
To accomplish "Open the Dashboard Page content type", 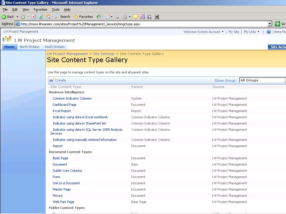I will 65,105.
